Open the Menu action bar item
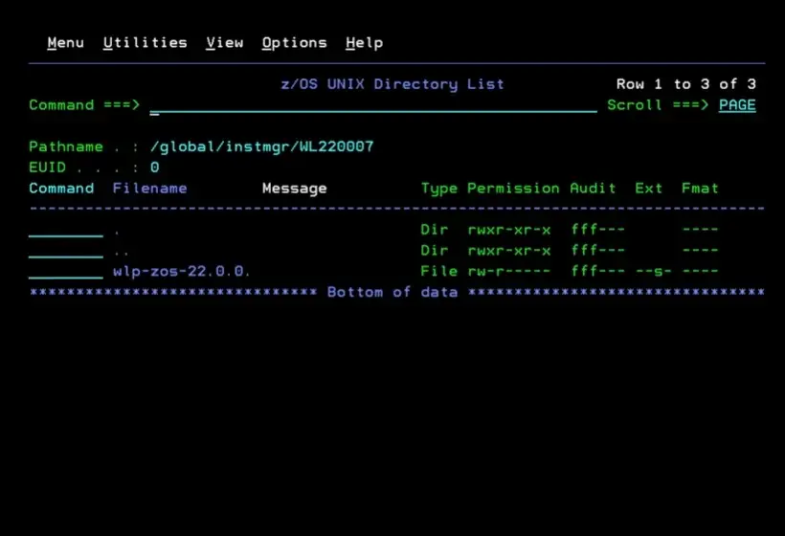Image resolution: width=785 pixels, height=536 pixels. click(x=66, y=43)
